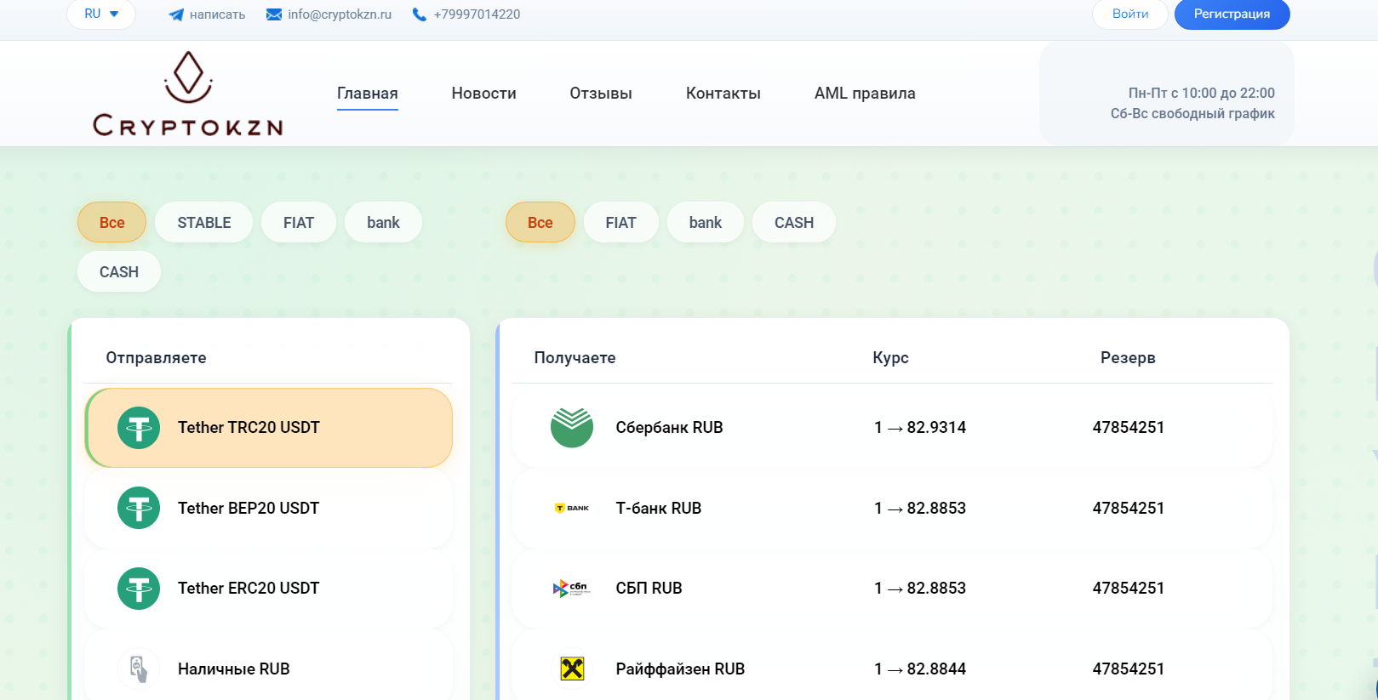Screen dimensions: 1378x700
Task: Filter sending currencies by bank
Action: click(383, 222)
